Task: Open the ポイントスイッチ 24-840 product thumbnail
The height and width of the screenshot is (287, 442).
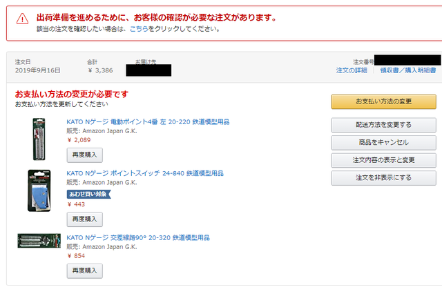Action: (x=39, y=190)
